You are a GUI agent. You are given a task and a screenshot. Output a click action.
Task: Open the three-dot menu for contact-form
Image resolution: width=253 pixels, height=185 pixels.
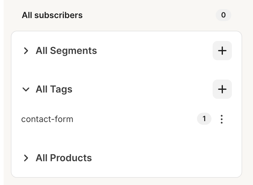click(x=222, y=119)
